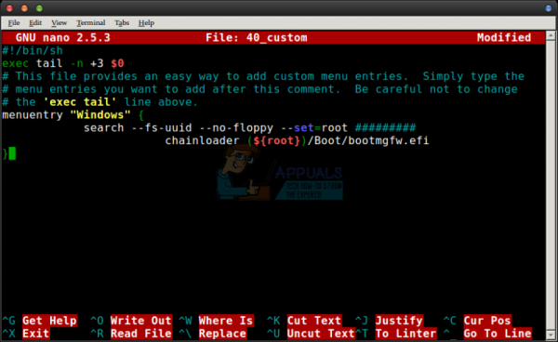Click the '$0' variable in tail line
558x342 pixels.
(117, 63)
